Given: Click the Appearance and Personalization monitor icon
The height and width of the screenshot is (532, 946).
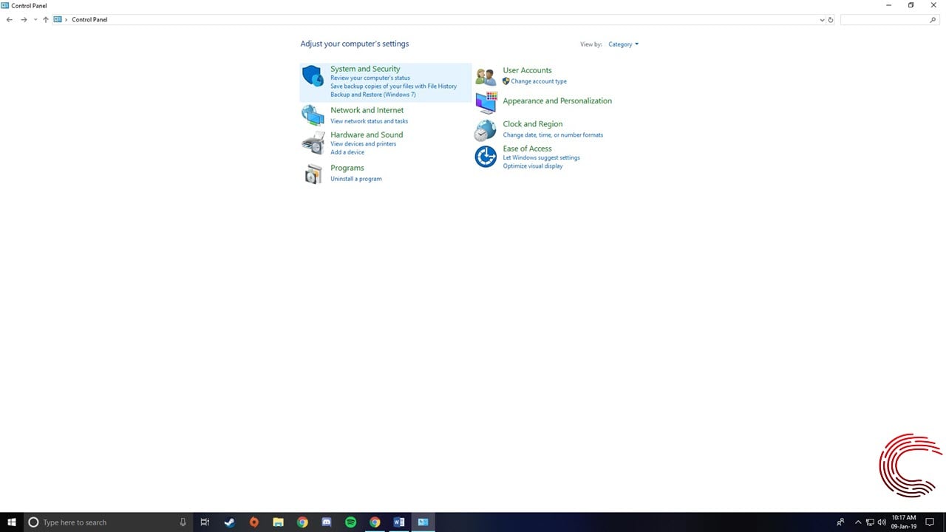Looking at the screenshot, I should 486,103.
